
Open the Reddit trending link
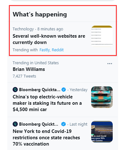point(58,50)
